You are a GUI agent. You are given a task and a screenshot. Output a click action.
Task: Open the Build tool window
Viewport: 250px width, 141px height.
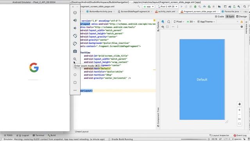click(52, 136)
